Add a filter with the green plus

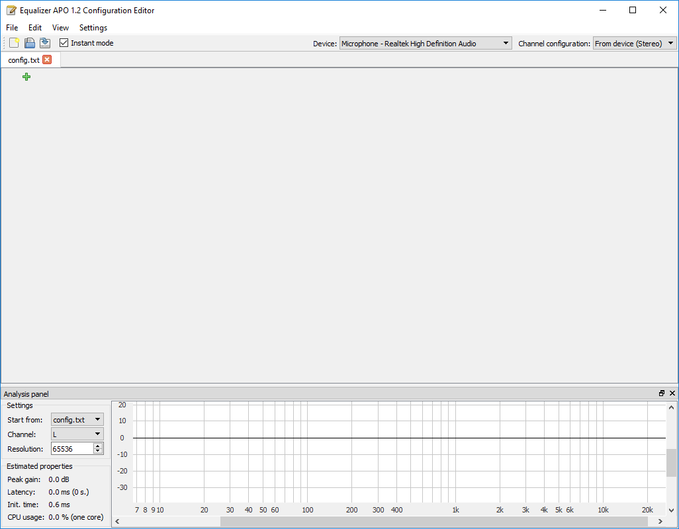[26, 77]
